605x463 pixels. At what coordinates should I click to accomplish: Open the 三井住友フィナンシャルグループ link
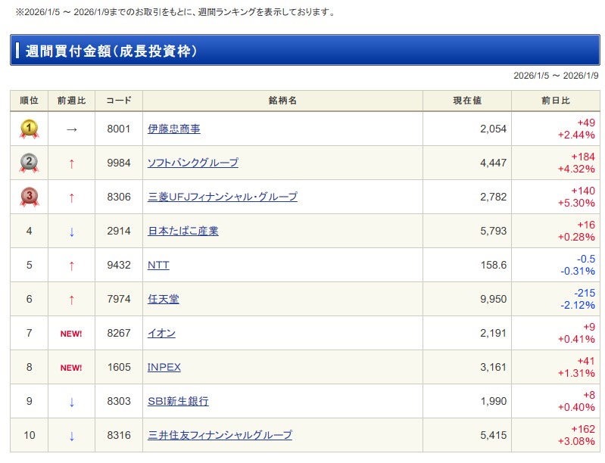pos(220,435)
